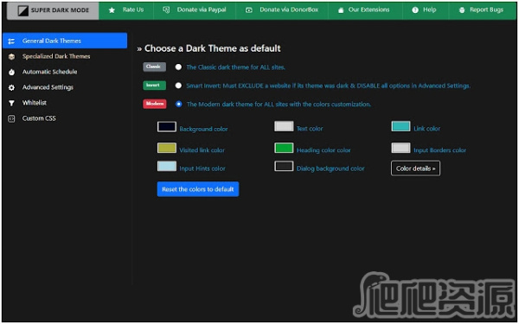This screenshot has width=519, height=324.
Task: Select the Smart Invert radio button
Action: 178,86
